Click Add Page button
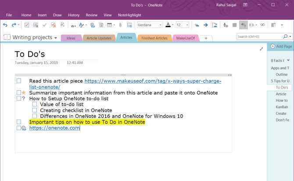294x181 pixels. click(281, 46)
